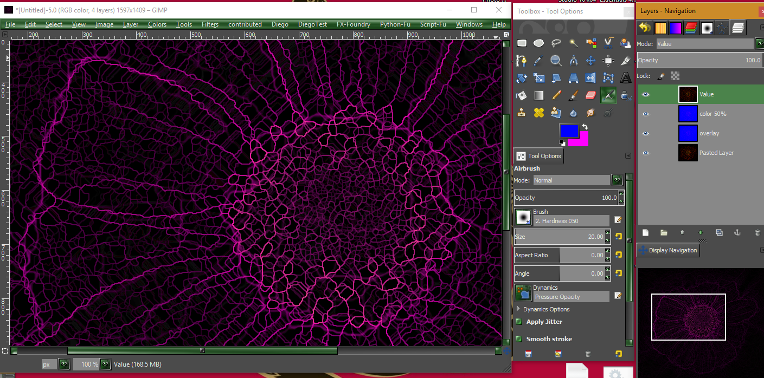Click the Value layer thumbnail
This screenshot has width=764, height=378.
(x=688, y=94)
